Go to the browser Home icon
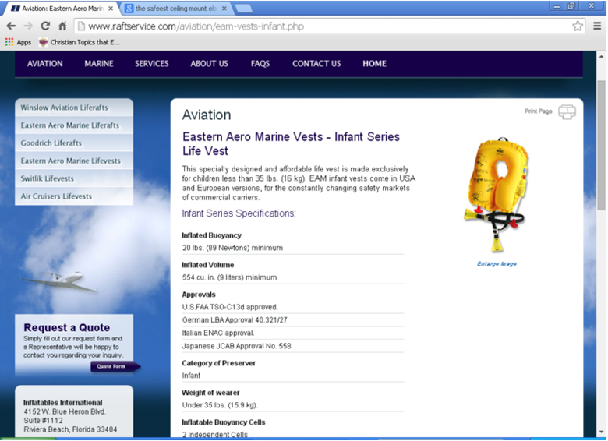Viewport: 608px width, 441px height. tap(62, 26)
